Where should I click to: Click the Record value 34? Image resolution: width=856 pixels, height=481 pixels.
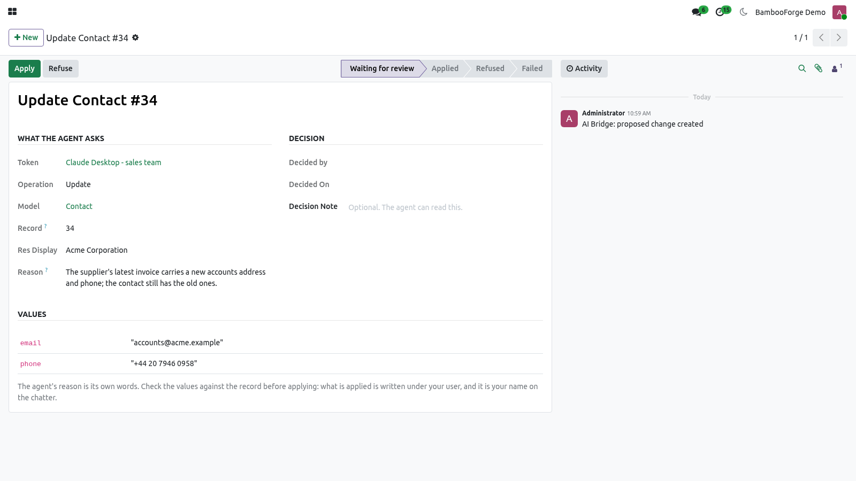pos(70,228)
